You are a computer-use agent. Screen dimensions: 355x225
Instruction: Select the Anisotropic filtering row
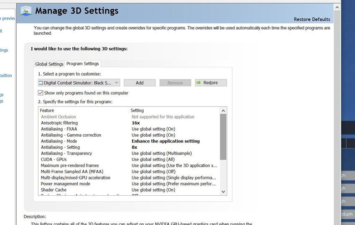(x=129, y=123)
